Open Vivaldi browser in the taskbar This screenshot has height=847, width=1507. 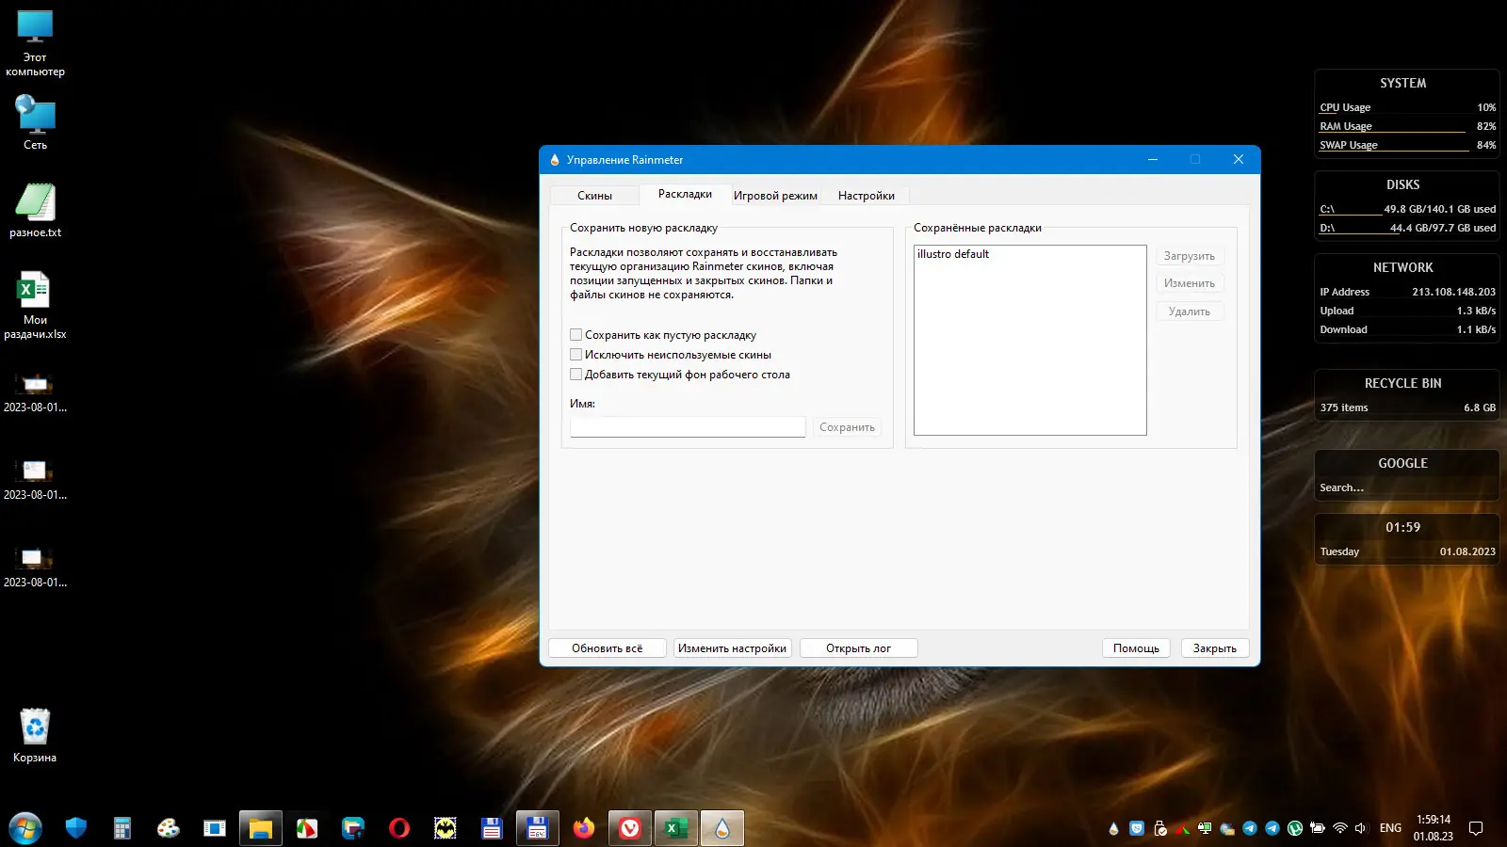click(x=630, y=828)
